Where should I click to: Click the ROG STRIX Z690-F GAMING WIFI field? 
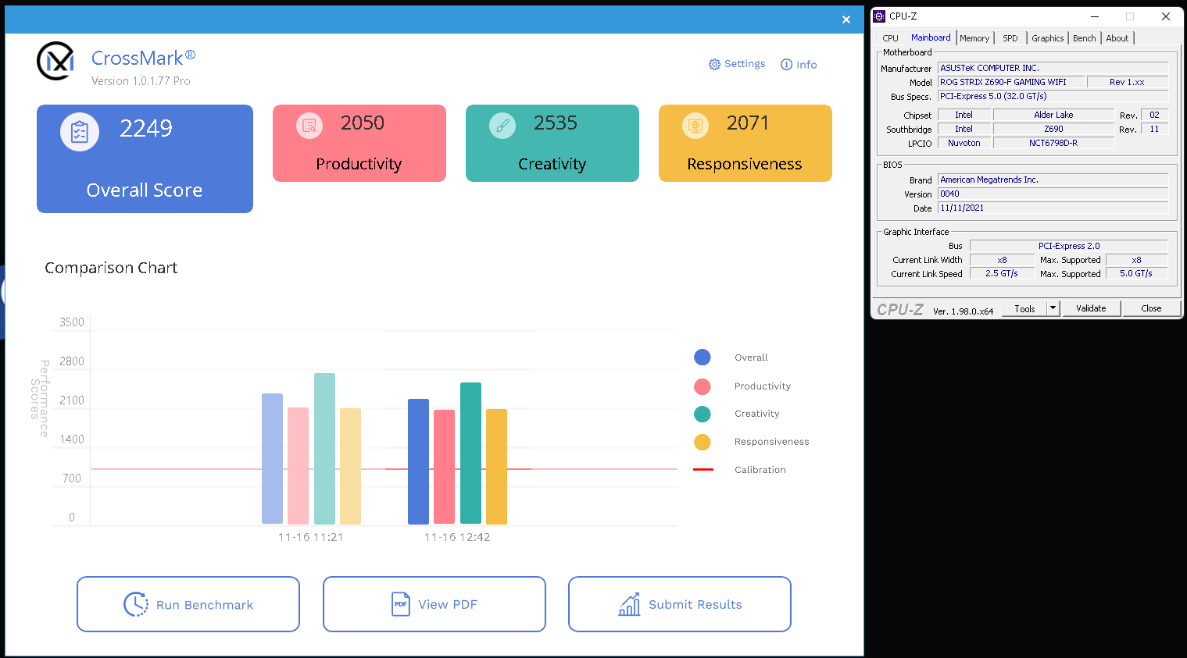point(1011,82)
